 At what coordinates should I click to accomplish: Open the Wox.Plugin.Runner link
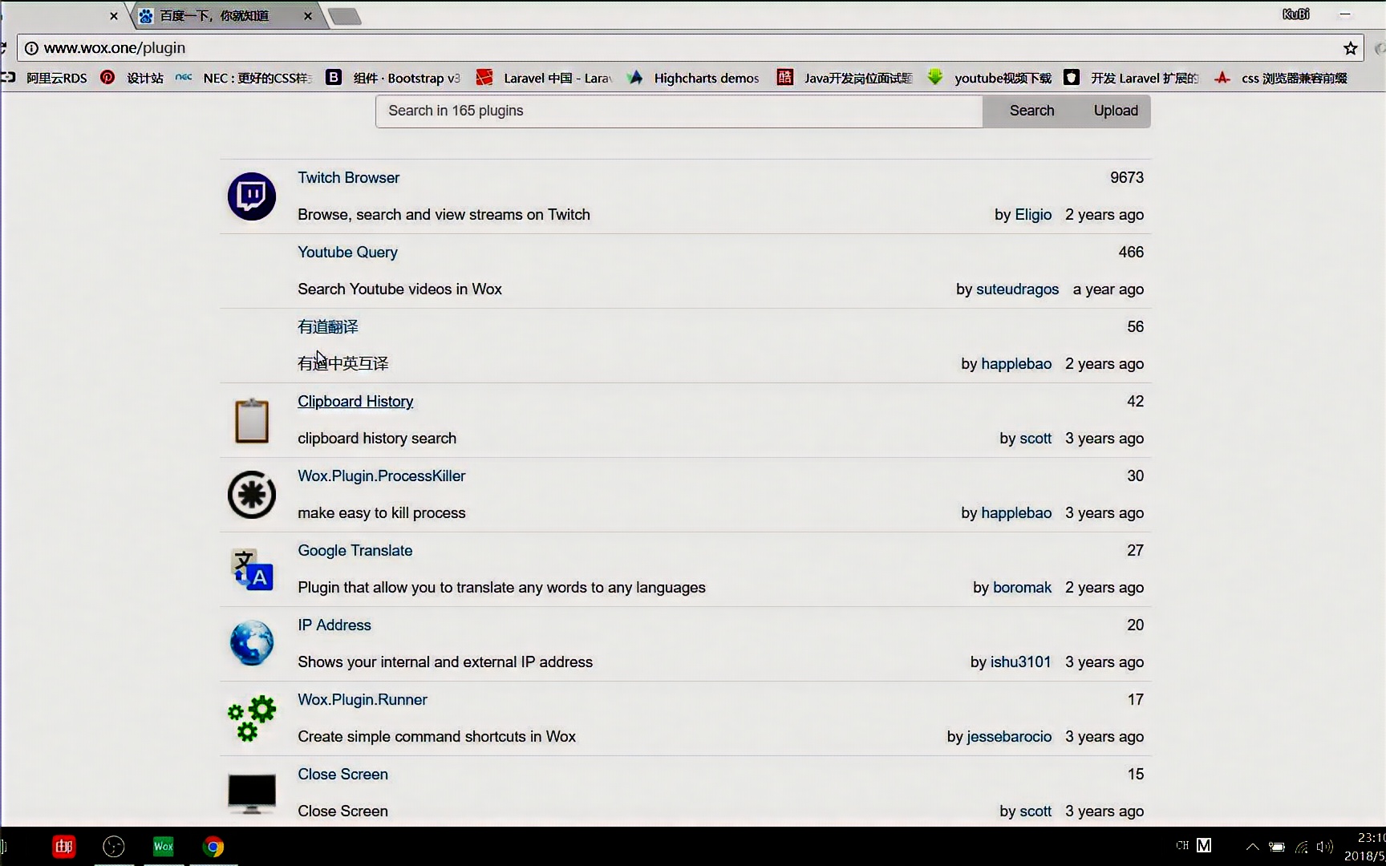click(363, 700)
